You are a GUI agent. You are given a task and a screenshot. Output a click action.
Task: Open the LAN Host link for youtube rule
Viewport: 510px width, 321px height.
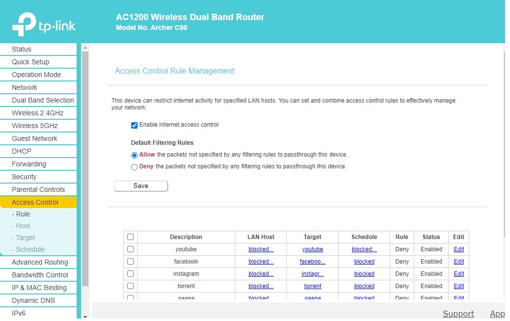261,249
